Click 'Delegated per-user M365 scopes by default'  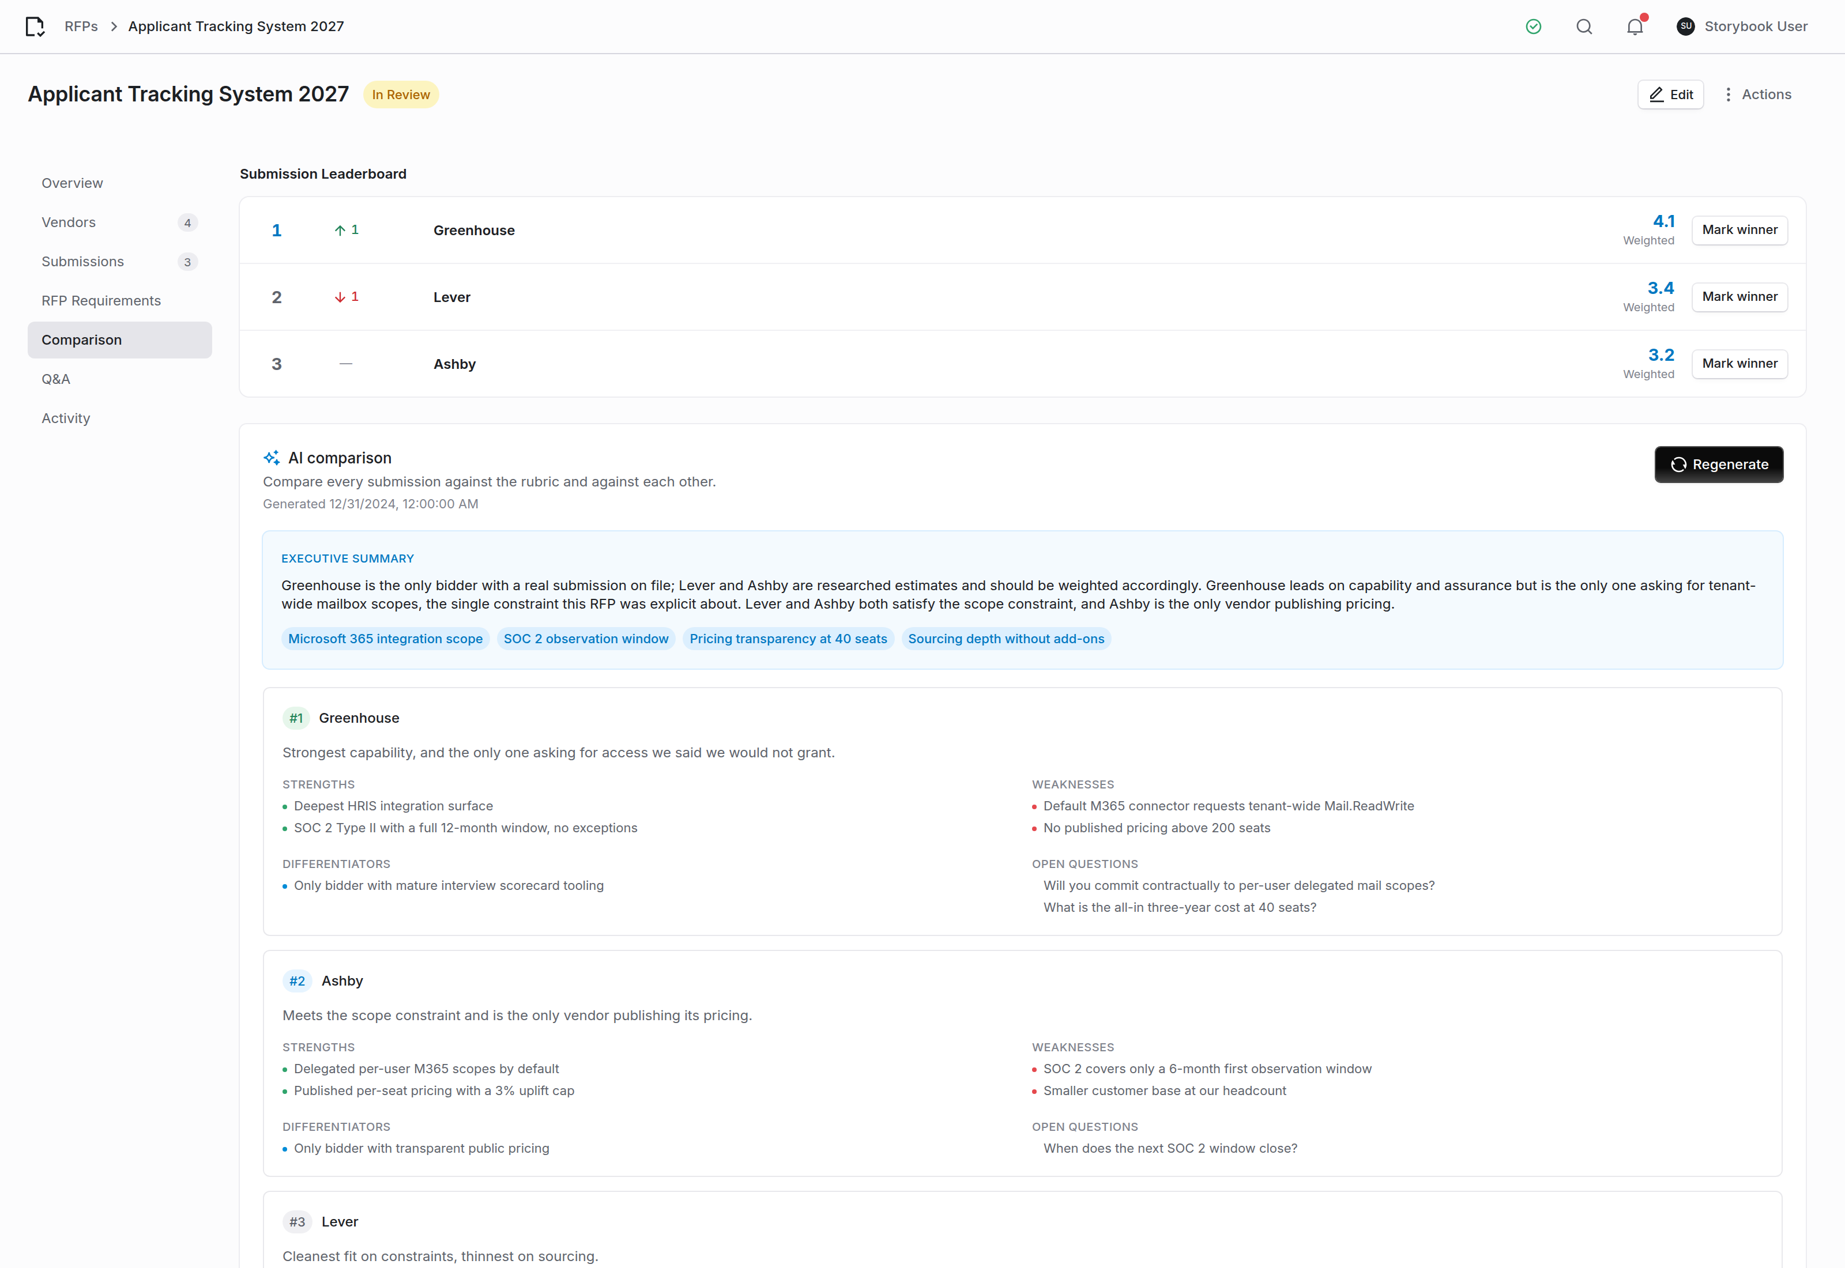pos(427,1069)
